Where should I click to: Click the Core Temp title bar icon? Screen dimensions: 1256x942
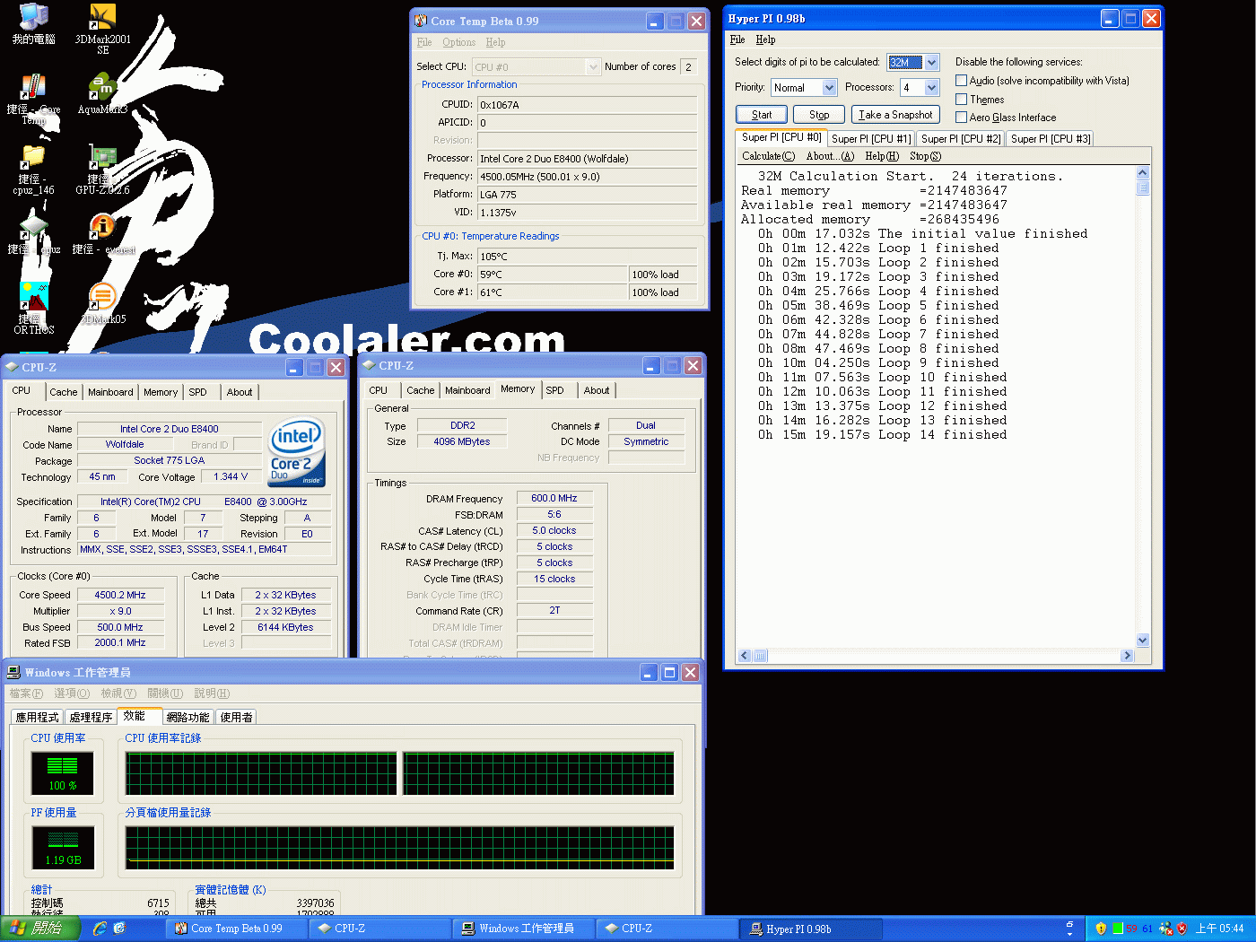(421, 21)
